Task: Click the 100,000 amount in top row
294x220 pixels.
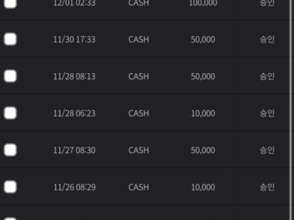Action: pyautogui.click(x=203, y=3)
